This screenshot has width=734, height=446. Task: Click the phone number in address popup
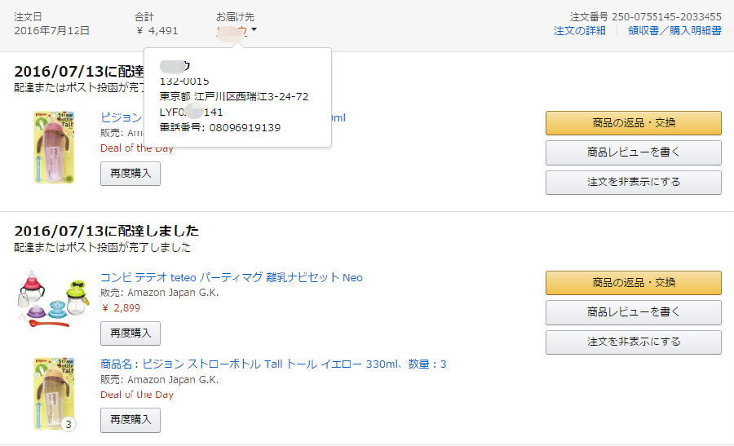(x=245, y=128)
